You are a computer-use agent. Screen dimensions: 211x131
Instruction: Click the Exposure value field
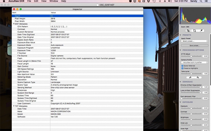(x=205, y=108)
